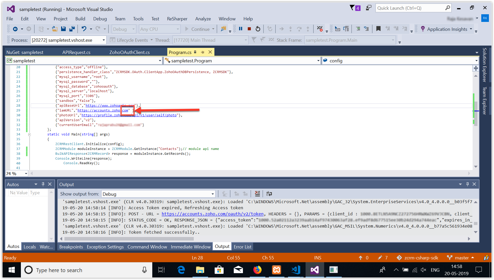Switch to the NuGet: sampletest tab
This screenshot has height=280, width=494.
click(25, 52)
